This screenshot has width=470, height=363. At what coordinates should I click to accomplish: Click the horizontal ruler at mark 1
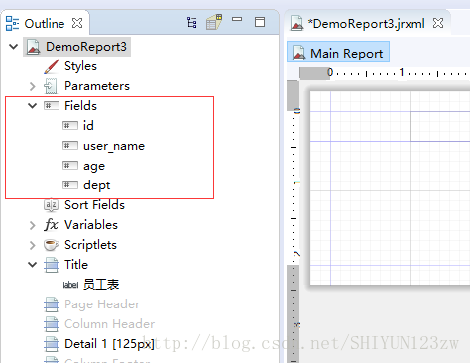tap(402, 72)
